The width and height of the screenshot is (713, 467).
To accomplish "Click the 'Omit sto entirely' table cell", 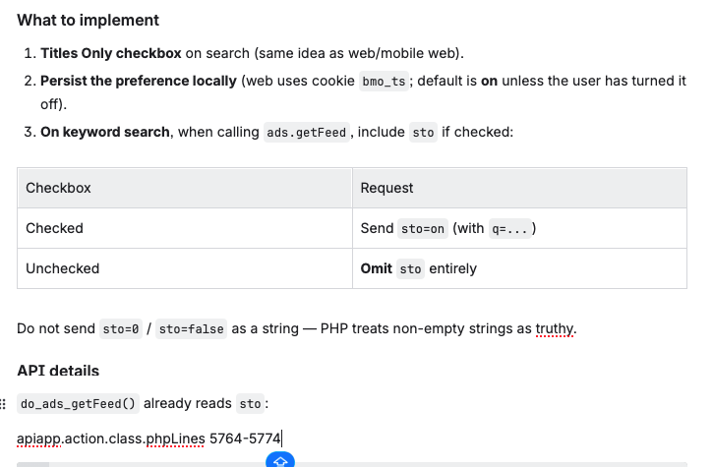I will [x=519, y=268].
